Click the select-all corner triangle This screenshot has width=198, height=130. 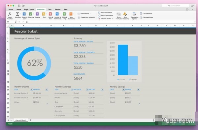click(x=8, y=26)
